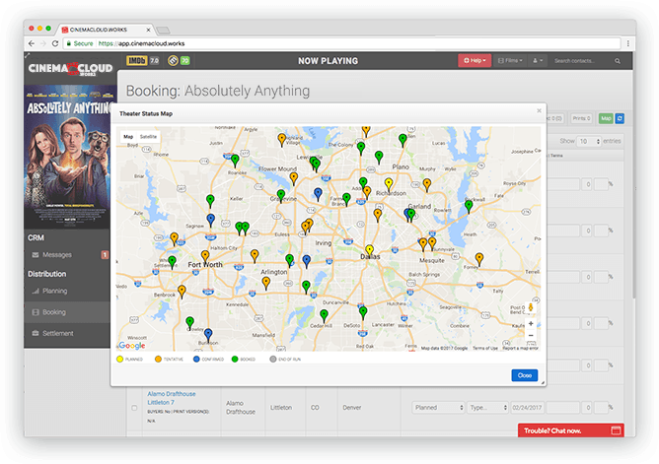Switch map to Satellite view
659x464 pixels.
[x=148, y=136]
